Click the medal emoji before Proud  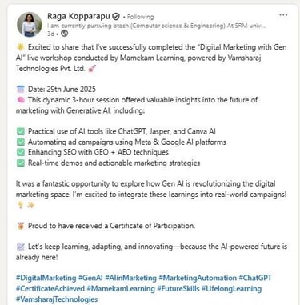click(21, 226)
